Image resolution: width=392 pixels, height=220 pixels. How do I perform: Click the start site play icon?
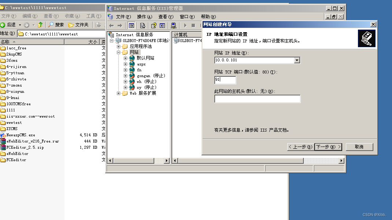(x=185, y=26)
